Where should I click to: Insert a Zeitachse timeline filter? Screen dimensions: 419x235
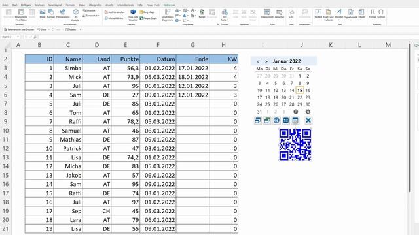[280, 14]
